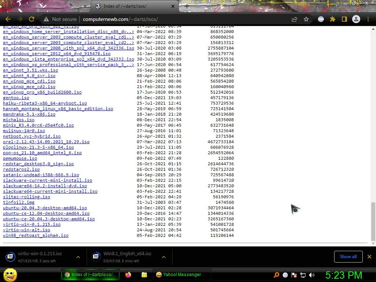
Task: Select the size value 3071934464
Action: [x=221, y=208]
